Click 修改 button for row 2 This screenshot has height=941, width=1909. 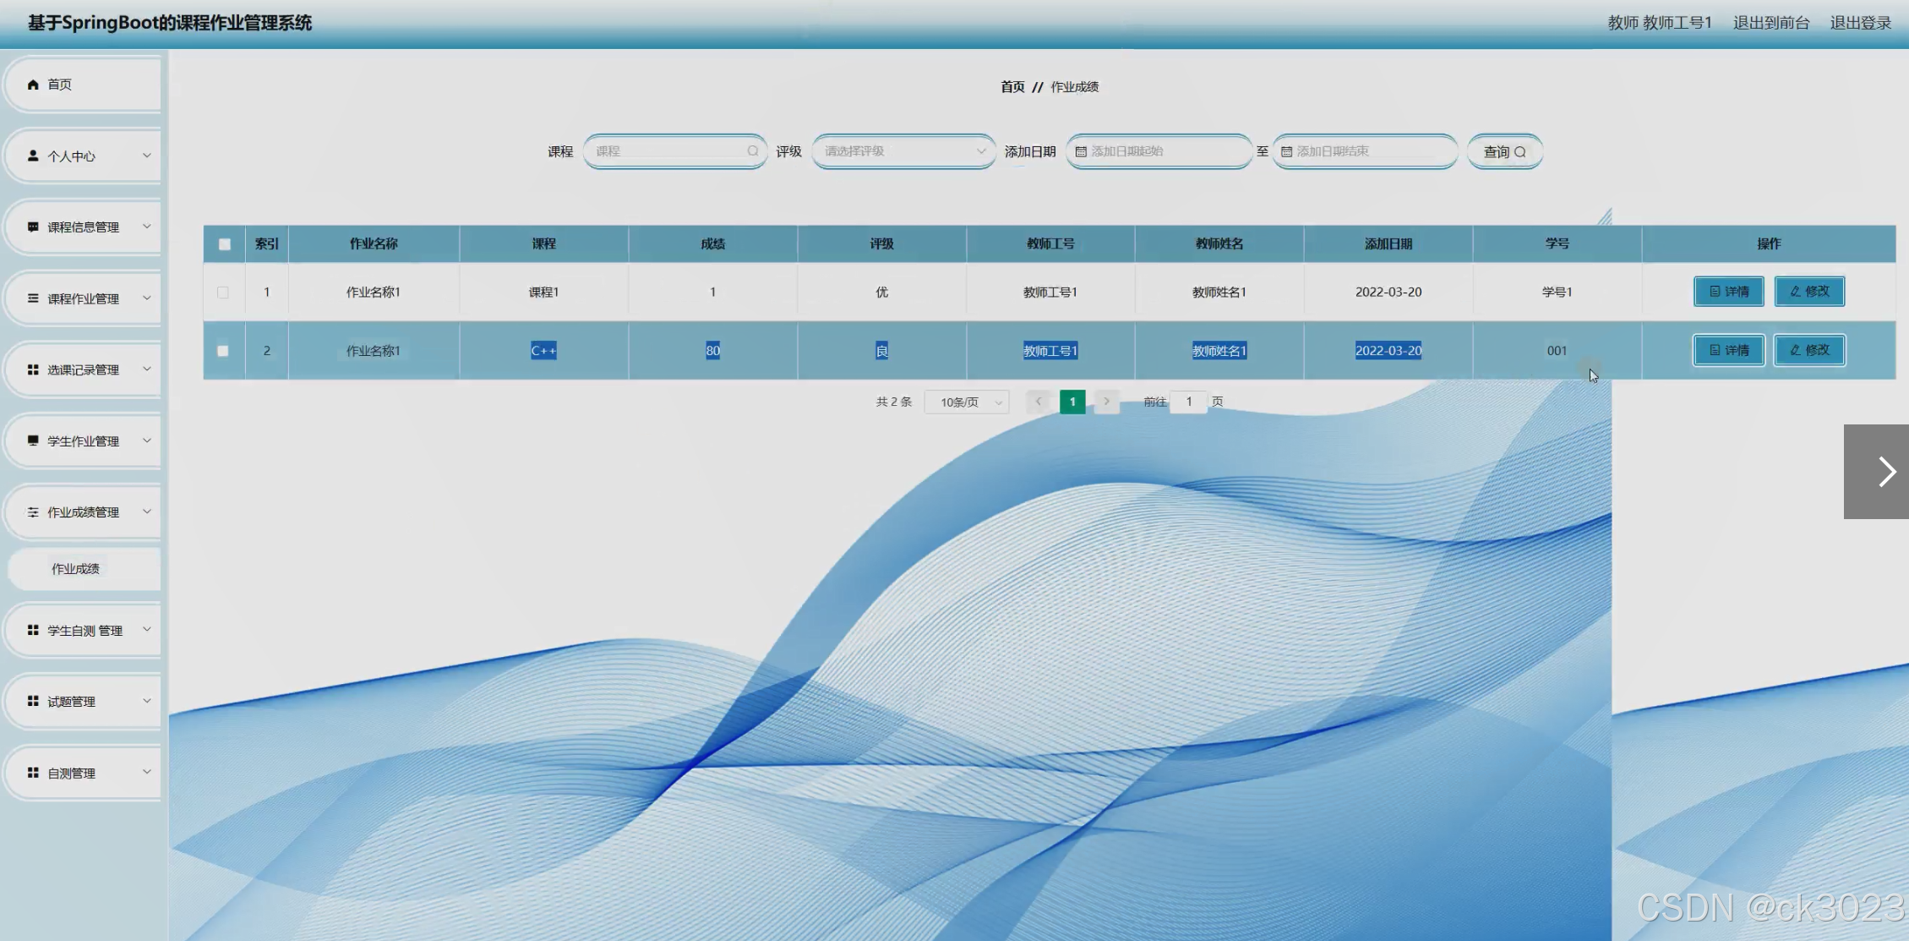point(1808,350)
